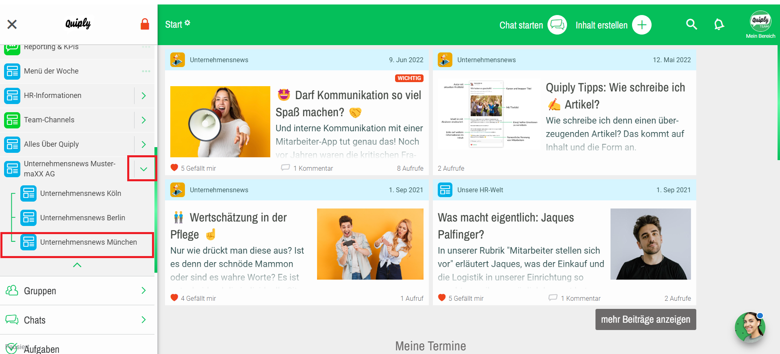
Task: Click the Unternehmensnews Berlin icon
Action: (28, 218)
